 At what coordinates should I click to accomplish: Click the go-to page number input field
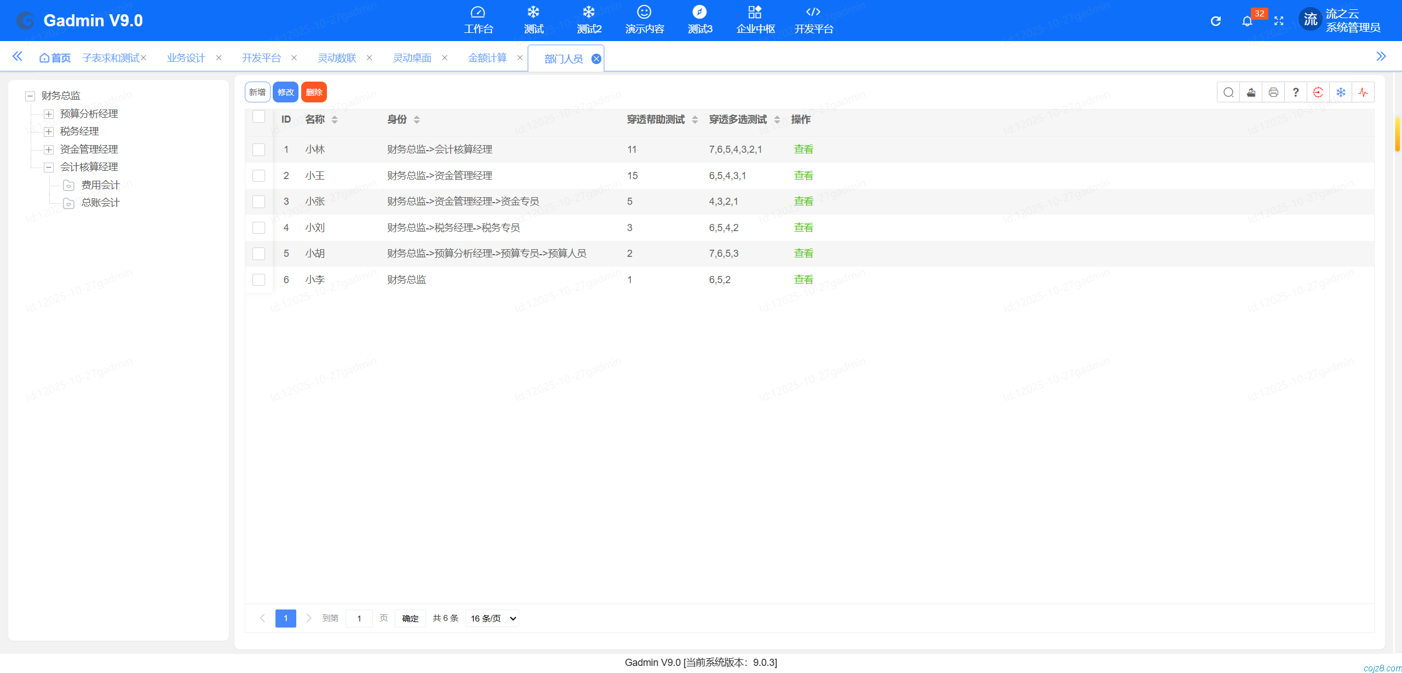pyautogui.click(x=359, y=618)
